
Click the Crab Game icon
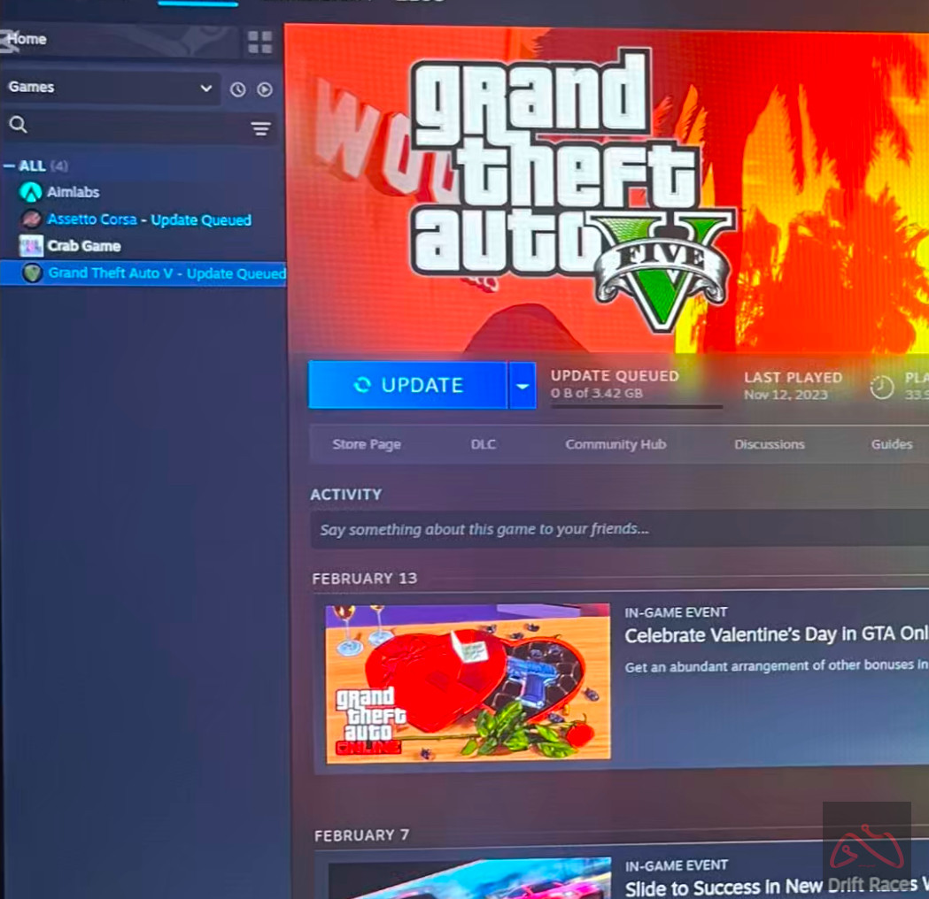click(x=32, y=246)
